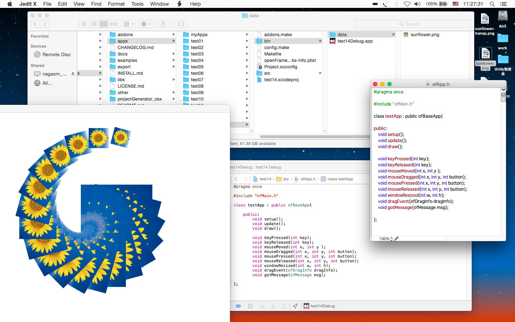This screenshot has width=515, height=322.
Task: Click the Finder share button
Action: click(x=163, y=24)
